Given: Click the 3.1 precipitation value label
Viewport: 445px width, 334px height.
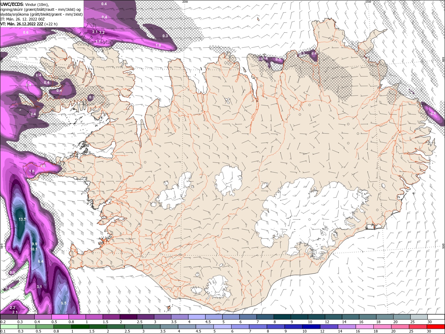Looking at the screenshot, I should point(39,287).
